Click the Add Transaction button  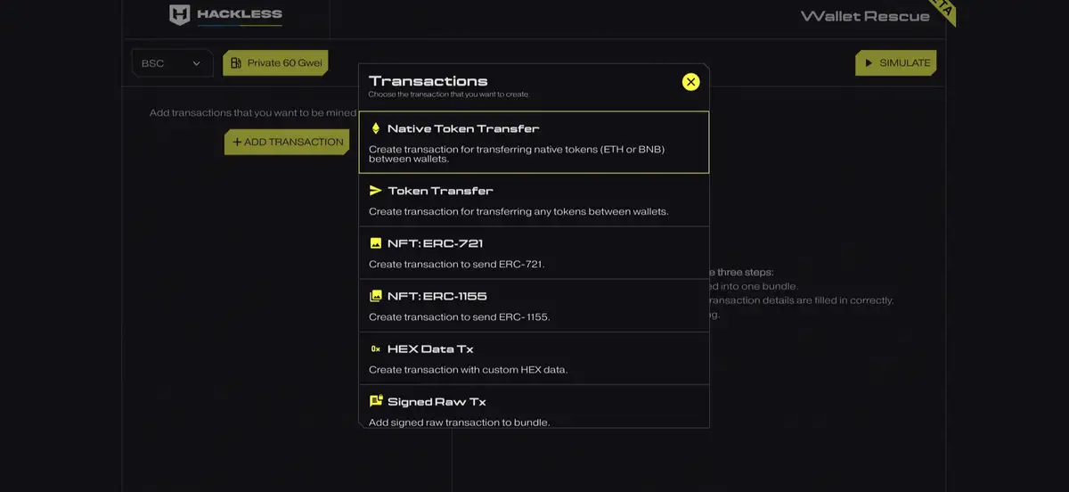[x=287, y=142]
